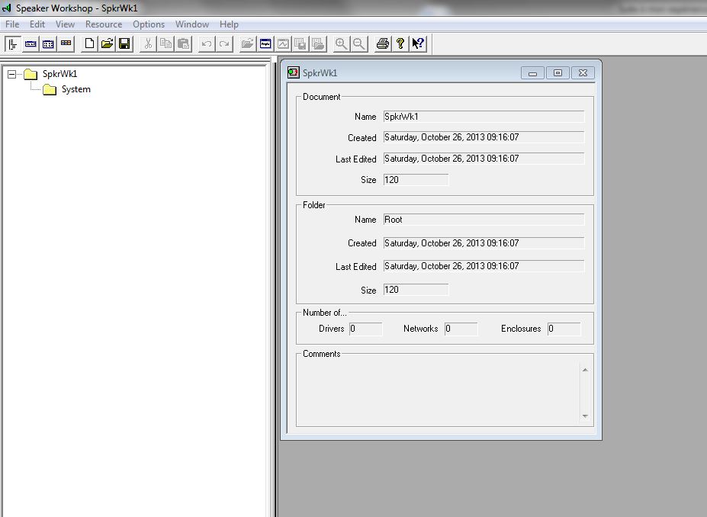This screenshot has width=707, height=517.
Task: Activate the context help arrow icon
Action: click(x=418, y=43)
